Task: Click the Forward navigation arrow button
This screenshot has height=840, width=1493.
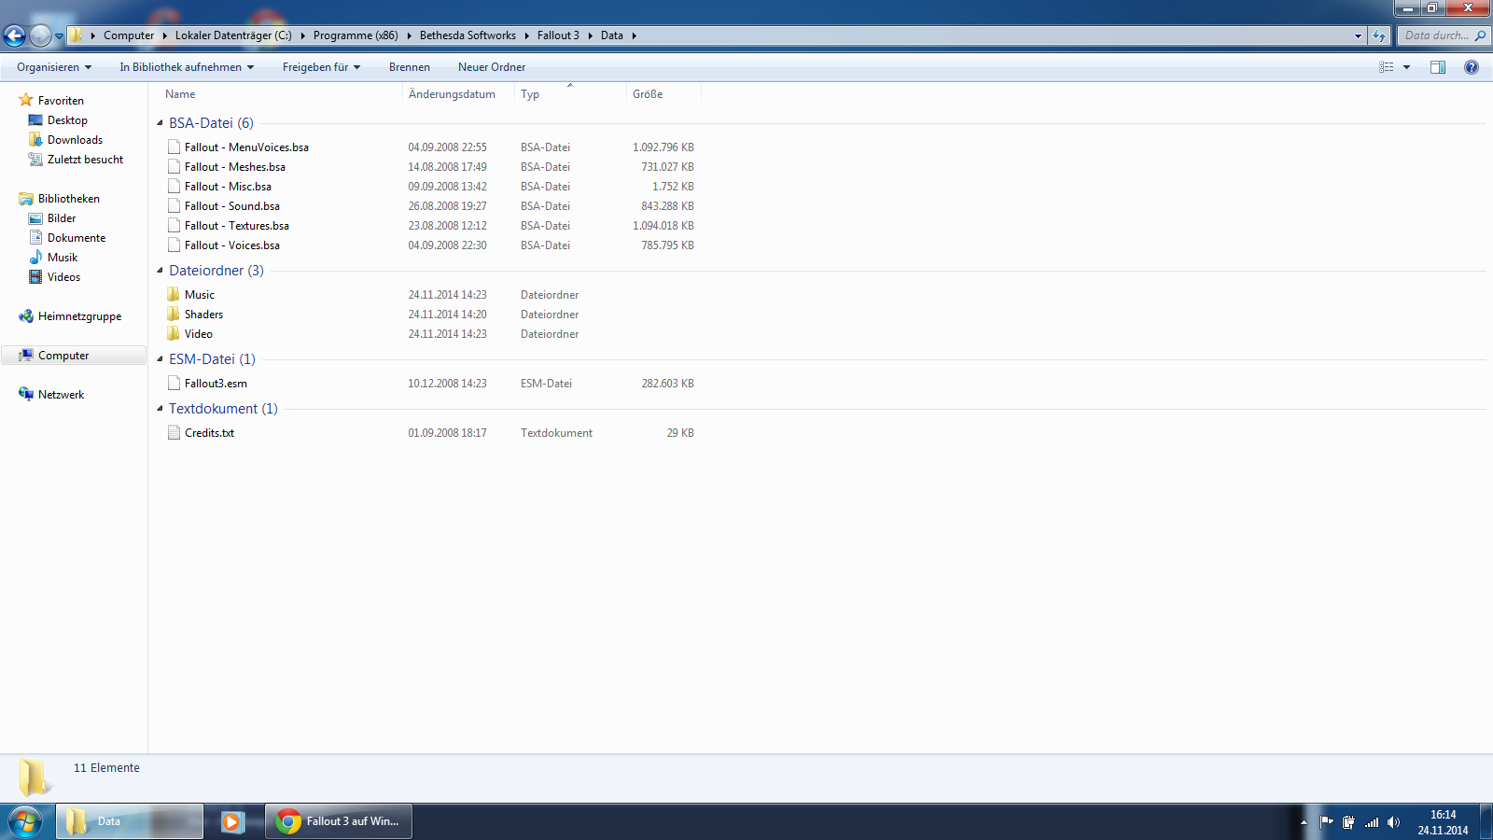Action: (x=40, y=35)
